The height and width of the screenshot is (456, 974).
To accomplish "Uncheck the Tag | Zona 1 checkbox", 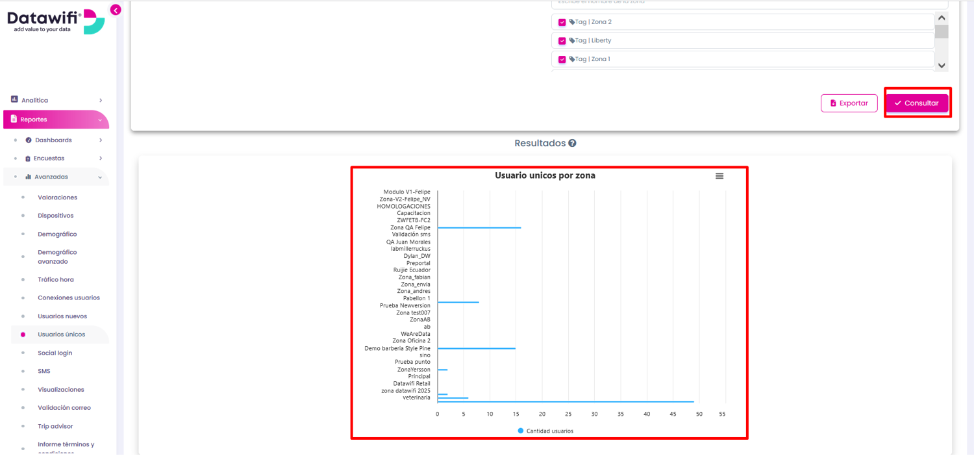I will click(562, 59).
